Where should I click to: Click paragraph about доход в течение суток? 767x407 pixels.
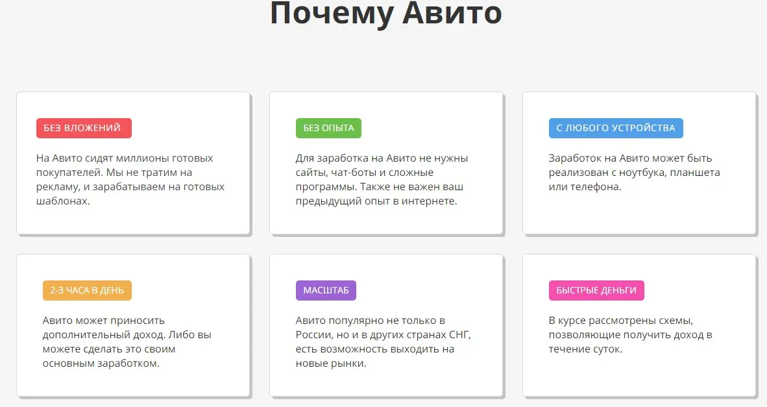630,334
